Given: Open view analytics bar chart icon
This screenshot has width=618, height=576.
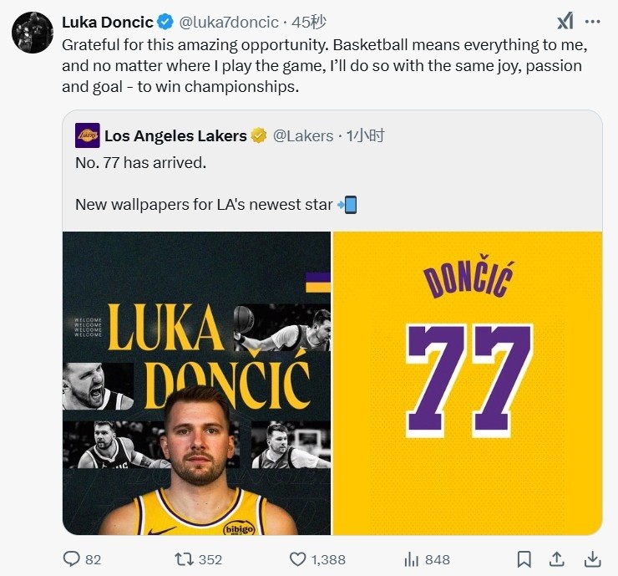Looking at the screenshot, I should pyautogui.click(x=411, y=558).
